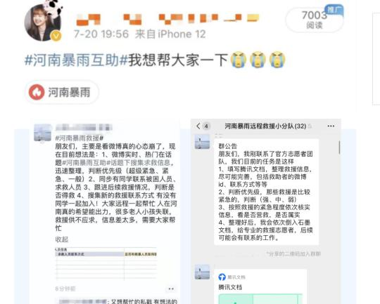
Task: Open the group title 河南暴雨远程救援小分队
Action: 265,126
